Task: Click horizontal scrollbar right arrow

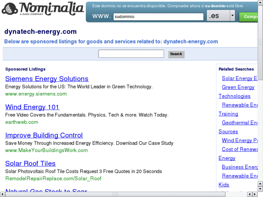Action: tap(255, 194)
